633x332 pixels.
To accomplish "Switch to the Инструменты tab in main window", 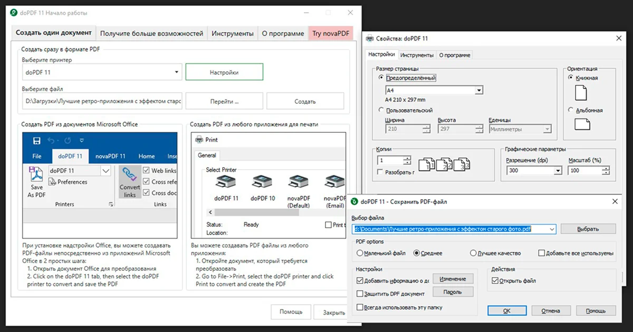I will [232, 33].
